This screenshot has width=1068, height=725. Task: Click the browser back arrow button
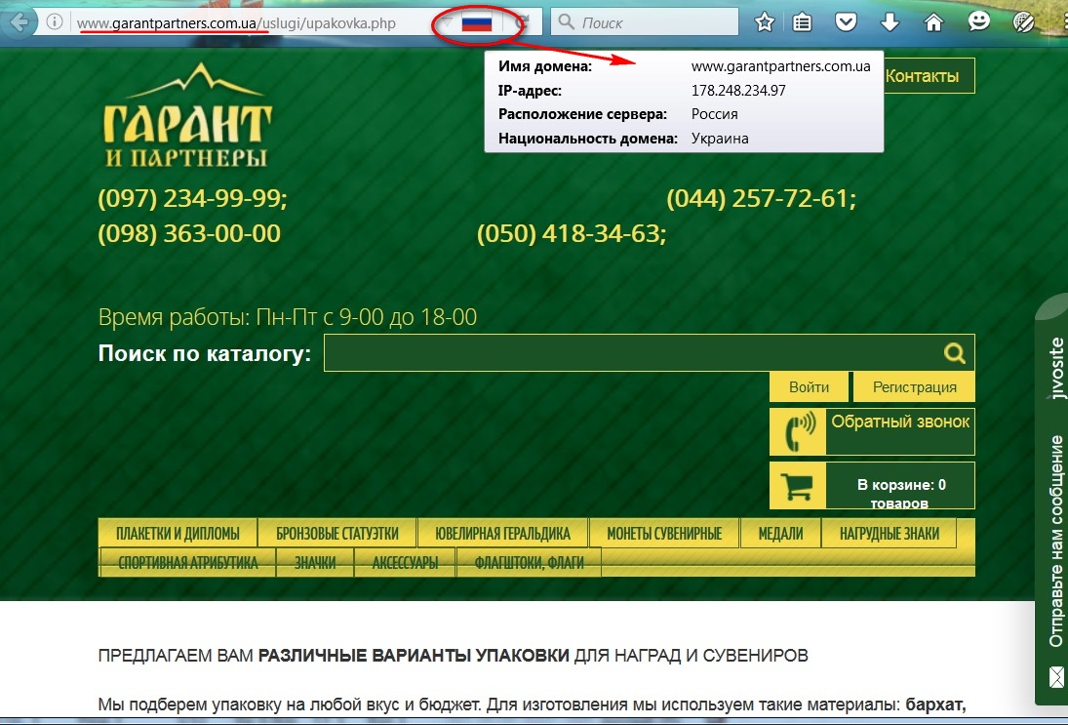[x=19, y=21]
